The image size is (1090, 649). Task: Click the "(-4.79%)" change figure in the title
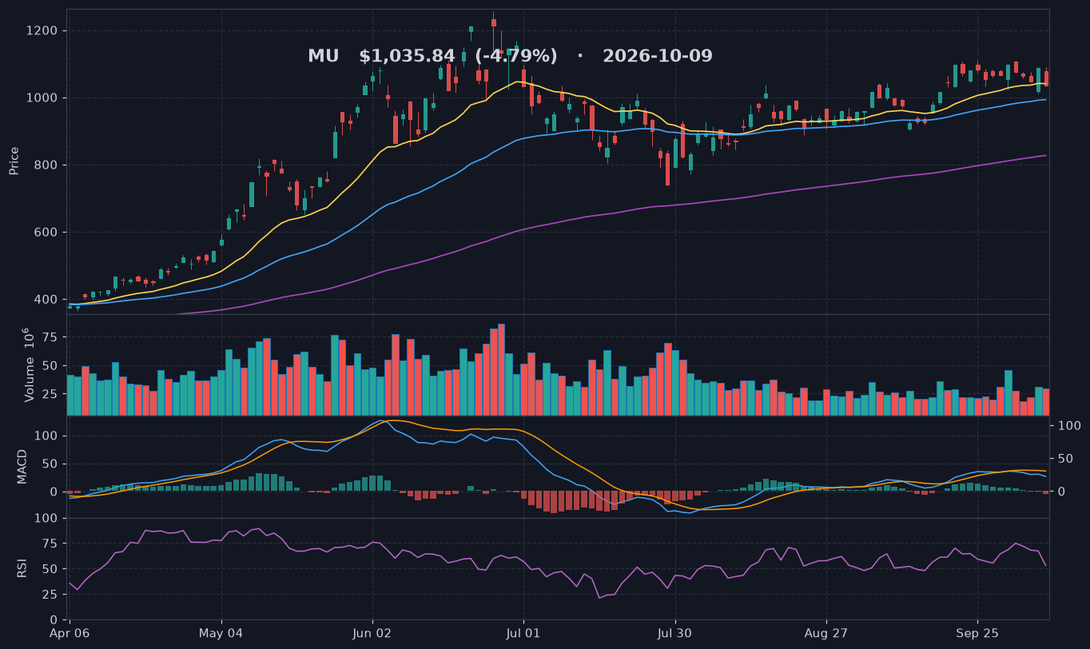[x=516, y=57]
